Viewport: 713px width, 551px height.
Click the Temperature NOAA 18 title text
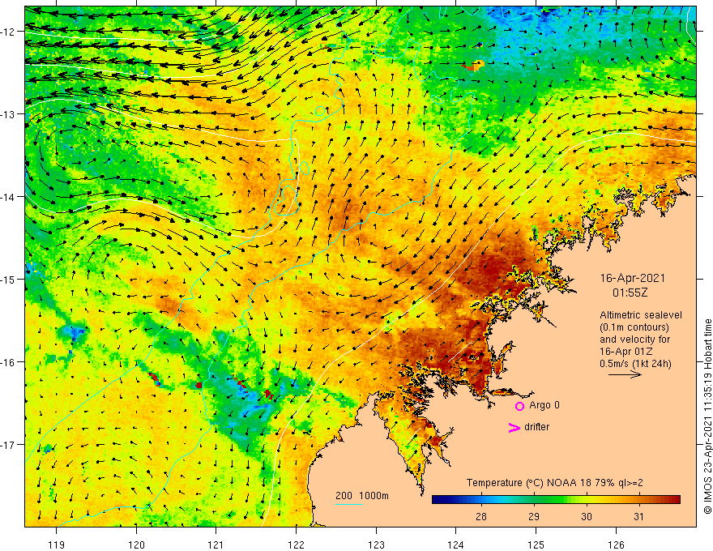[555, 483]
